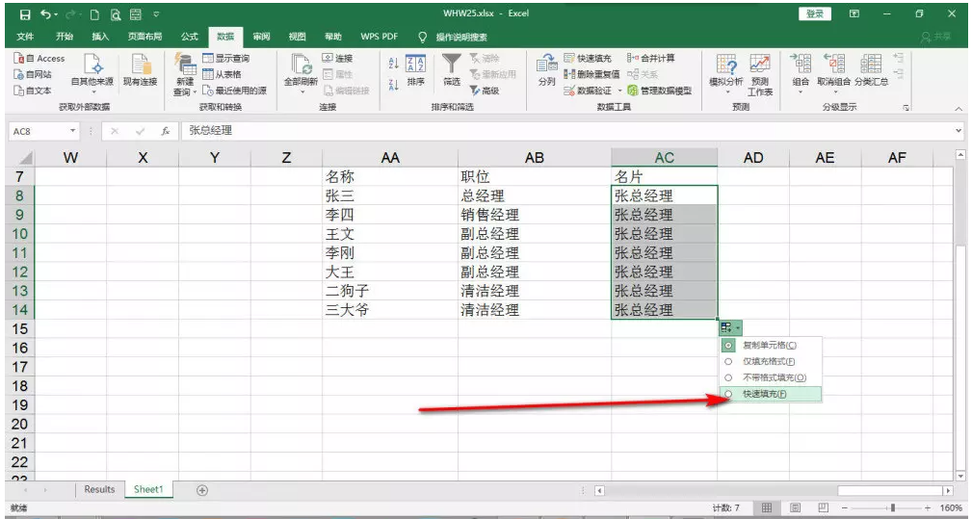Click the Save icon in the quick access toolbar

coord(25,14)
